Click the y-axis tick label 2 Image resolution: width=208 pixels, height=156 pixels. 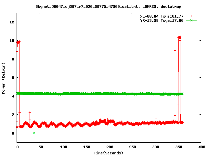click(13, 115)
